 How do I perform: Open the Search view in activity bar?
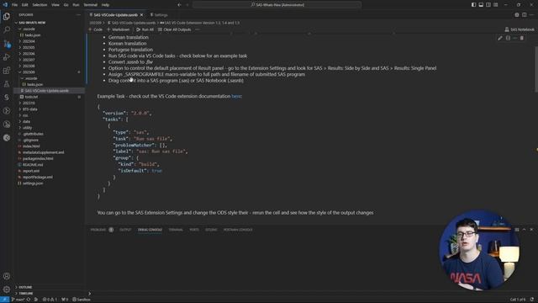[7, 30]
